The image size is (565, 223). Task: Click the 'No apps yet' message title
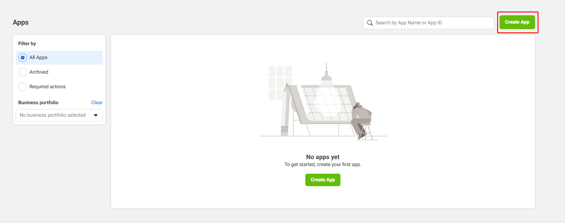coord(323,157)
